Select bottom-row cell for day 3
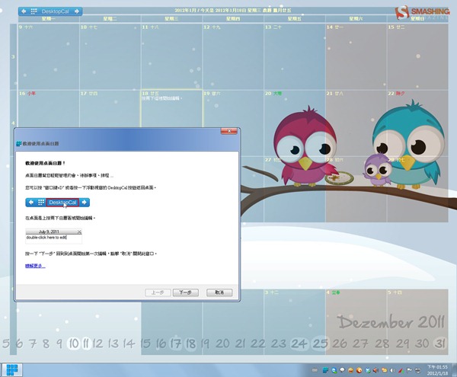 295,321
